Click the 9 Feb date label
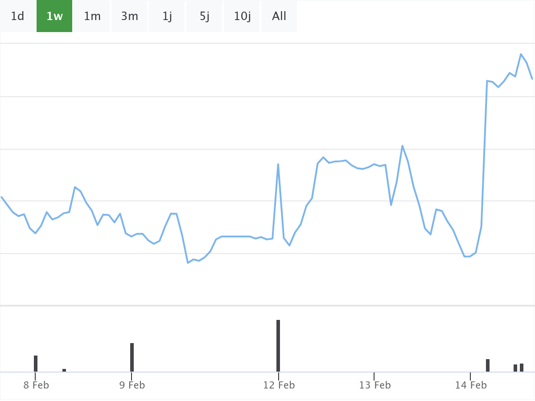 coord(132,385)
